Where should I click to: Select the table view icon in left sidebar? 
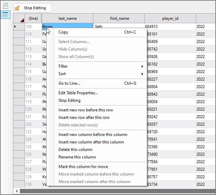(5, 15)
